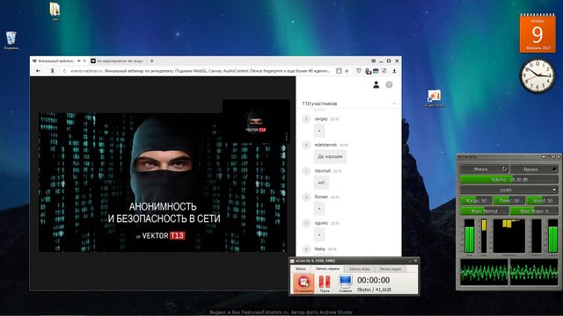Image resolution: width=563 pixels, height=316 pixels.
Task: Expand the 110 участников participants list
Action: 394,104
